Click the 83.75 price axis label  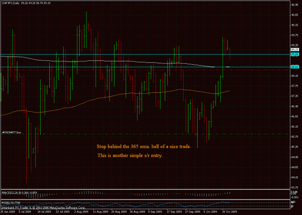tap(295, 187)
